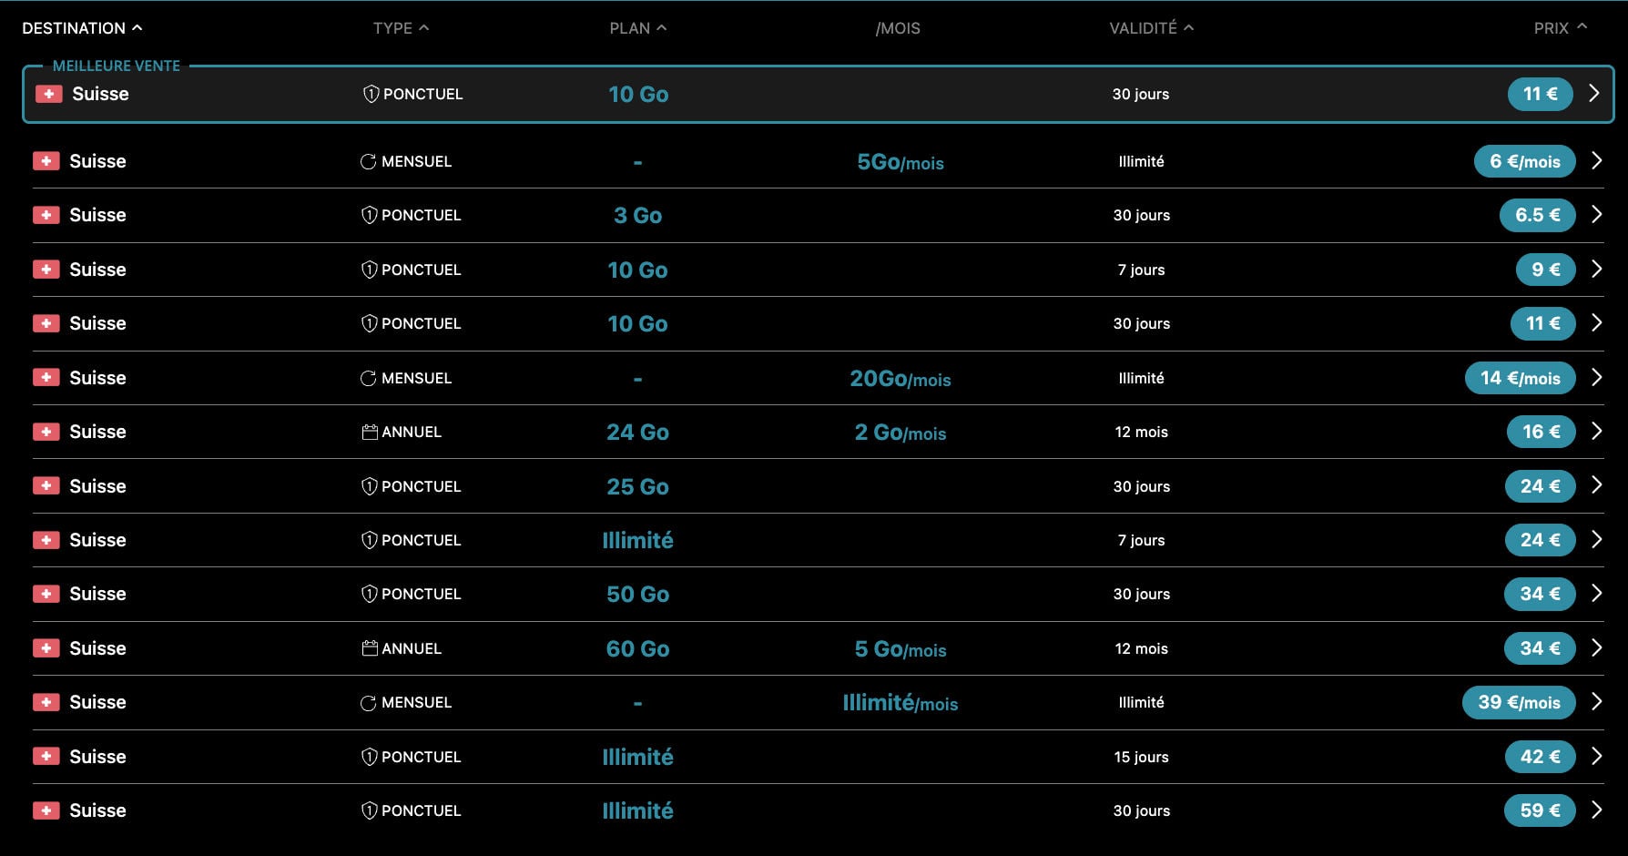Image resolution: width=1628 pixels, height=856 pixels.
Task: Open the best-seller plan via its chevron arrow
Action: coord(1593,94)
